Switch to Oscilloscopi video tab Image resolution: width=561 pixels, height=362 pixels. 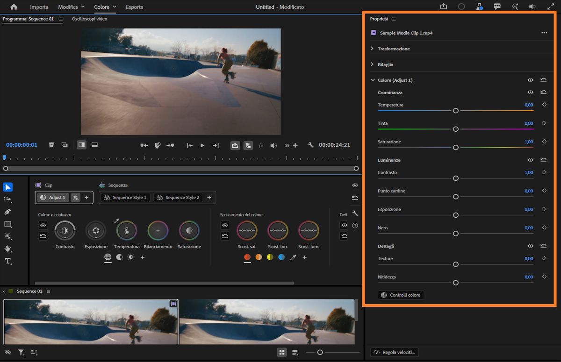[x=89, y=19]
